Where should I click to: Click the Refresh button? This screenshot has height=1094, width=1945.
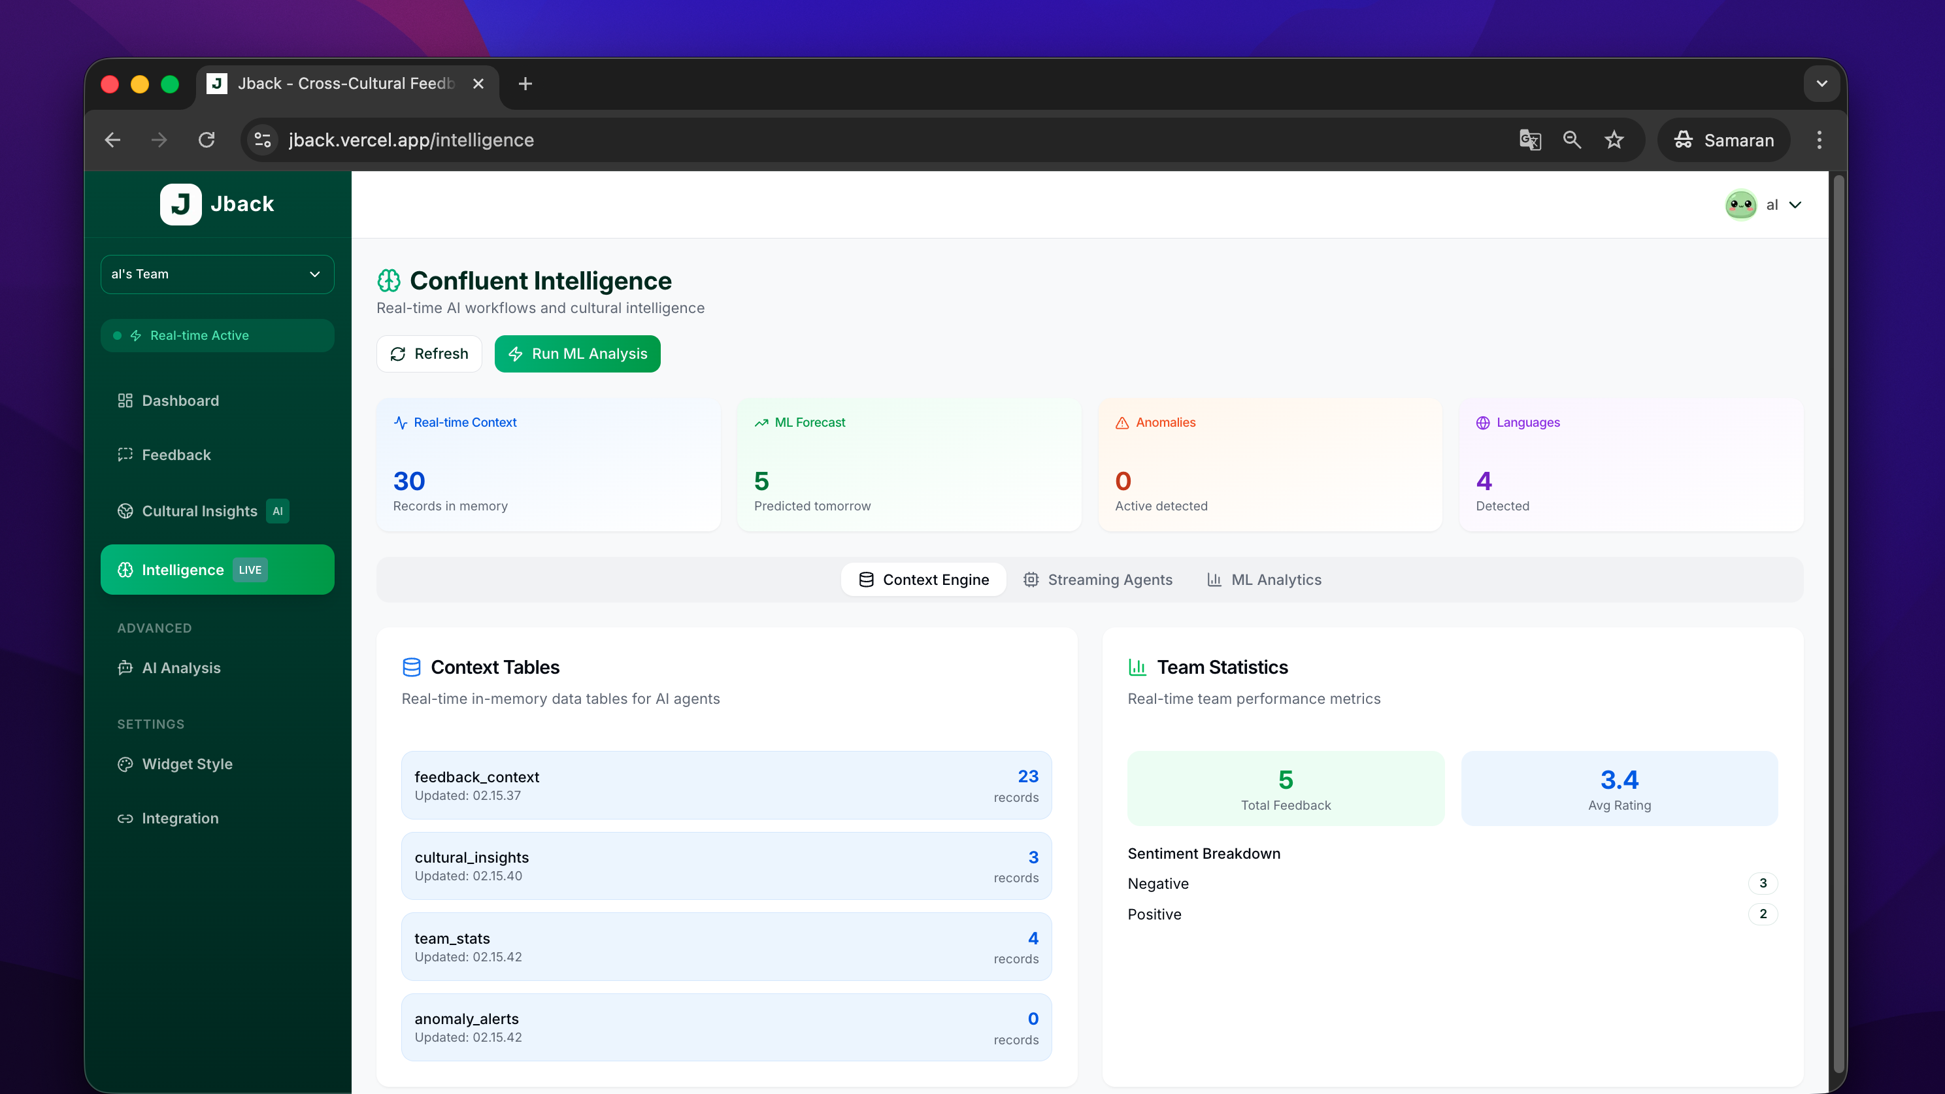point(429,354)
